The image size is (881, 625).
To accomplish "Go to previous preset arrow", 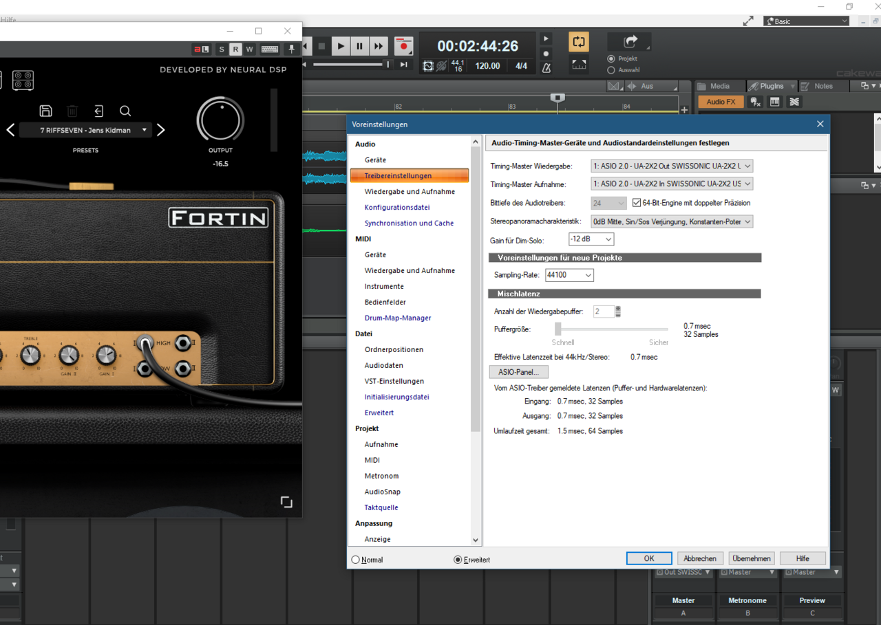I will (10, 130).
